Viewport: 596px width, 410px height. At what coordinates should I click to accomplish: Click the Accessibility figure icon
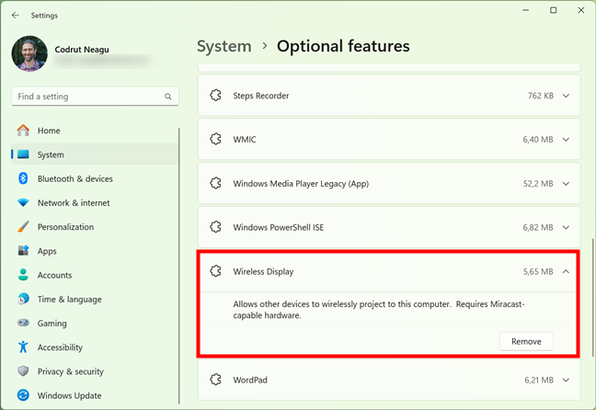(23, 347)
